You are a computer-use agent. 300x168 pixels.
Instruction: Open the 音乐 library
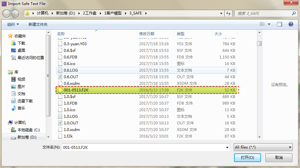(x=21, y=108)
